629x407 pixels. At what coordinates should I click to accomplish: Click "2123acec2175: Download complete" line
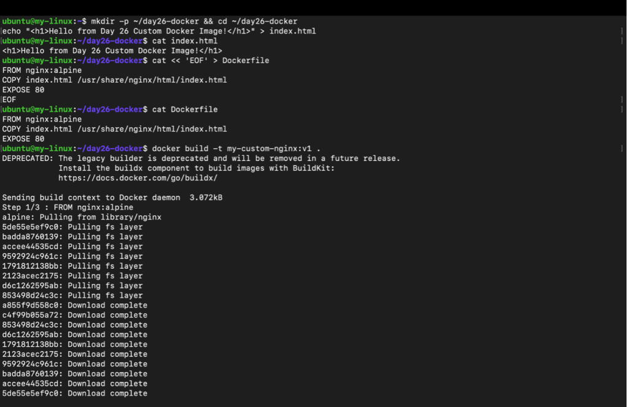click(75, 354)
